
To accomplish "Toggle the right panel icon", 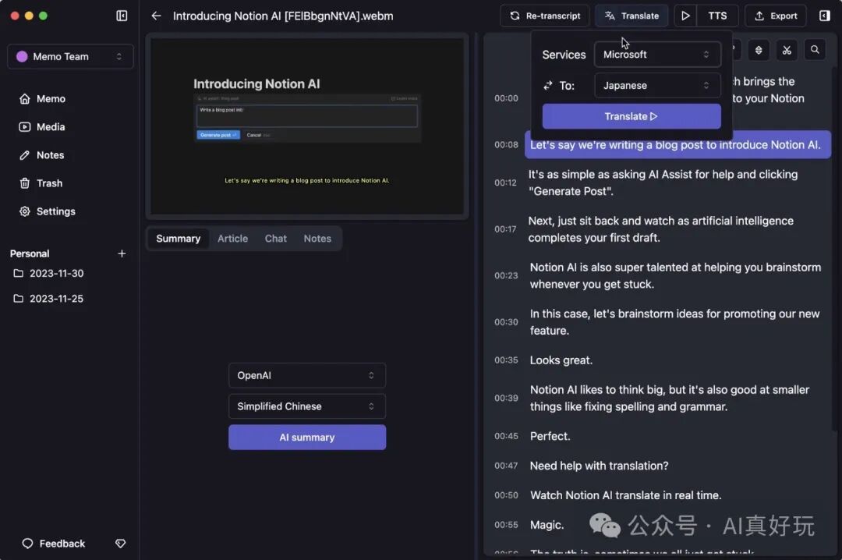I will [824, 16].
